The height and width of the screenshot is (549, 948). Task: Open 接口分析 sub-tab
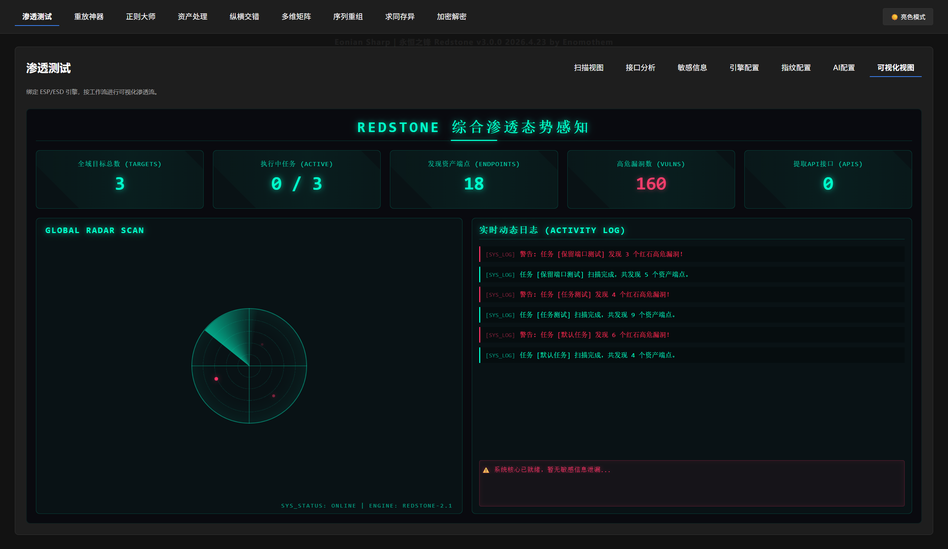[x=641, y=68]
